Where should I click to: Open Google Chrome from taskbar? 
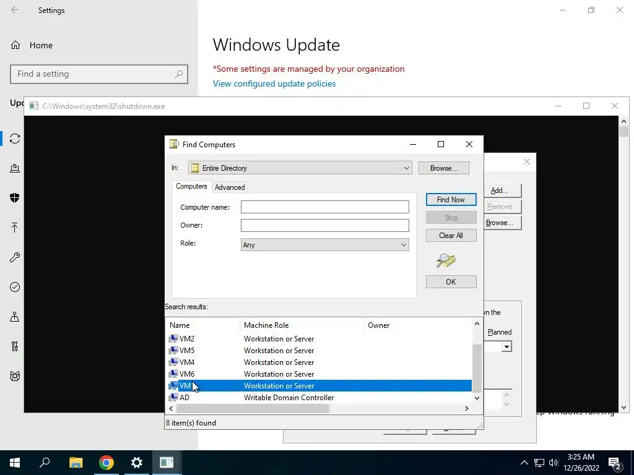(x=106, y=463)
